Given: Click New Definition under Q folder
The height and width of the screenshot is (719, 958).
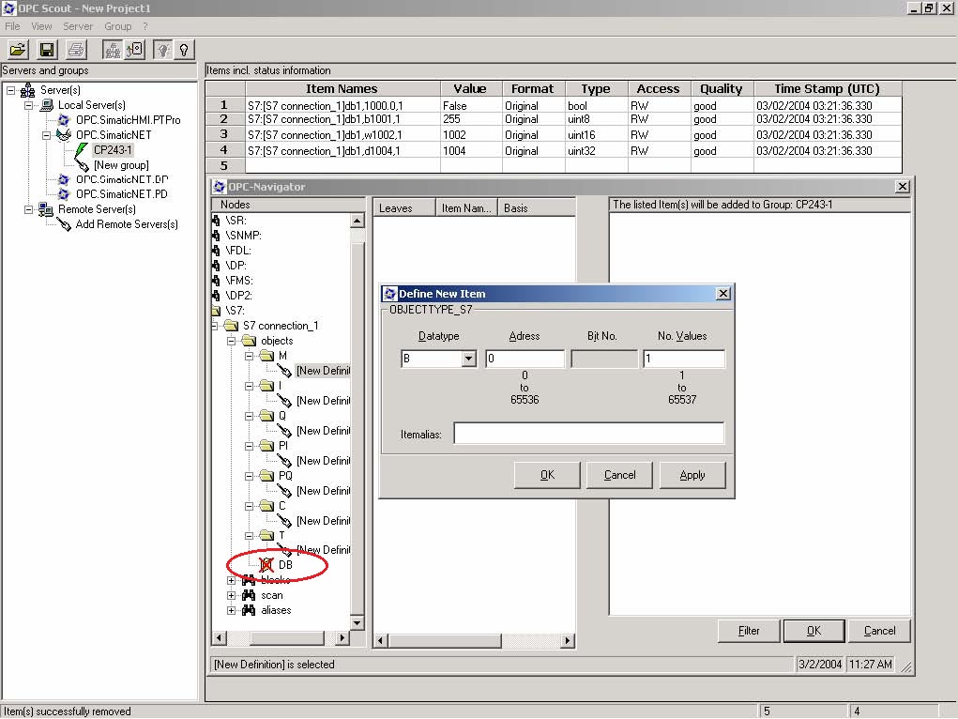Looking at the screenshot, I should [x=323, y=431].
